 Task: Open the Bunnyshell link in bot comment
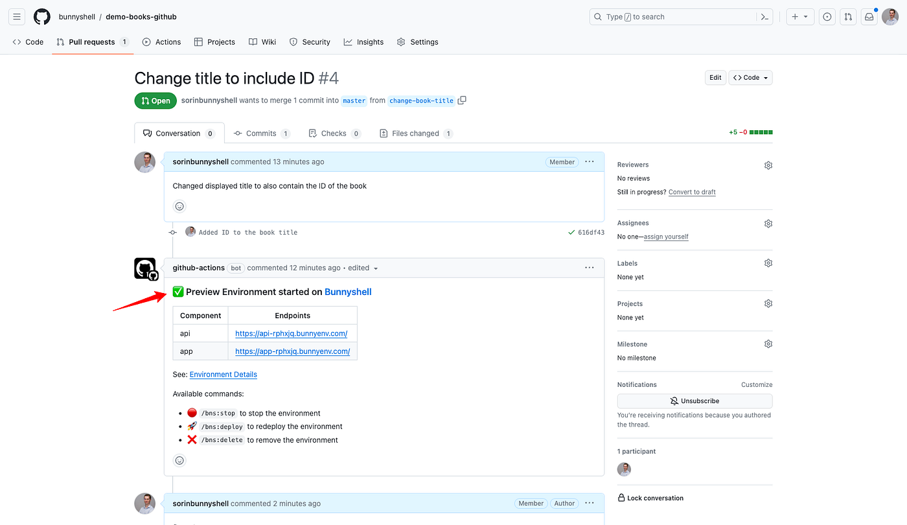pos(348,292)
